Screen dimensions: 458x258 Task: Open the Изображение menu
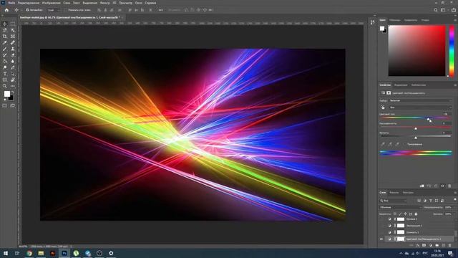point(51,3)
